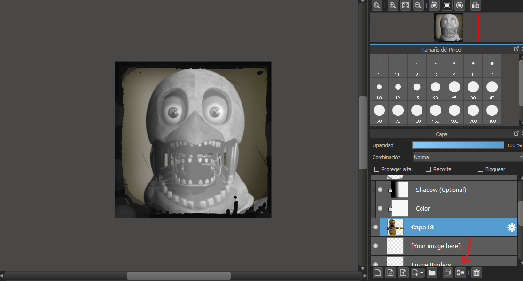Select the [Your image here] layer
Screen dimensions: 523x281
pyautogui.click(x=435, y=246)
